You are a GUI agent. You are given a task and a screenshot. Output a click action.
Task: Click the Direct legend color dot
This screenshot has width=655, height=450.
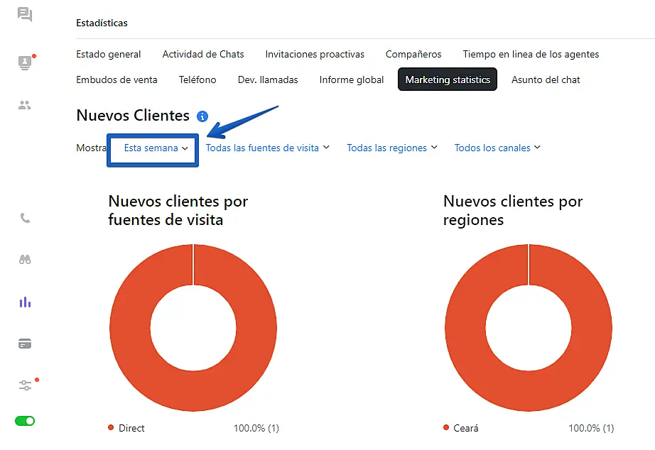tap(111, 427)
